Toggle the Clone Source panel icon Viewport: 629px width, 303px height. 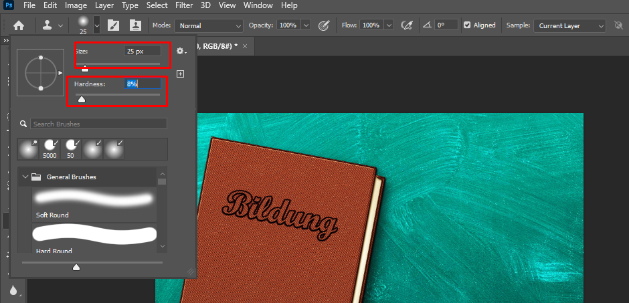click(135, 25)
